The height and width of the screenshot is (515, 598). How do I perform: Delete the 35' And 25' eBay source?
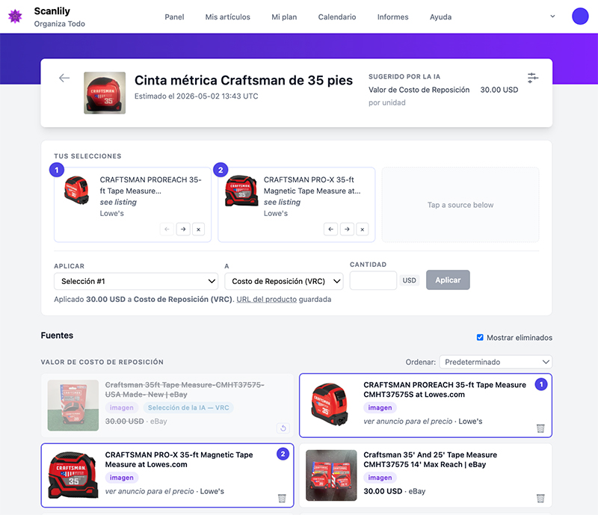540,499
